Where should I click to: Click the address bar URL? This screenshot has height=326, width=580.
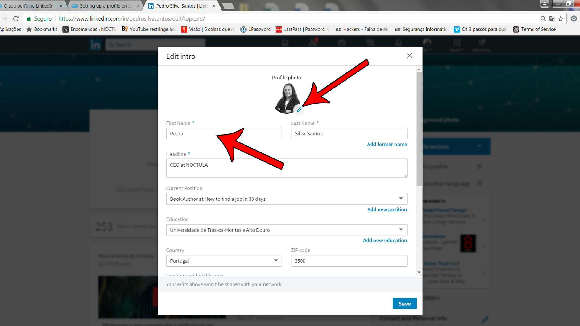pos(132,19)
